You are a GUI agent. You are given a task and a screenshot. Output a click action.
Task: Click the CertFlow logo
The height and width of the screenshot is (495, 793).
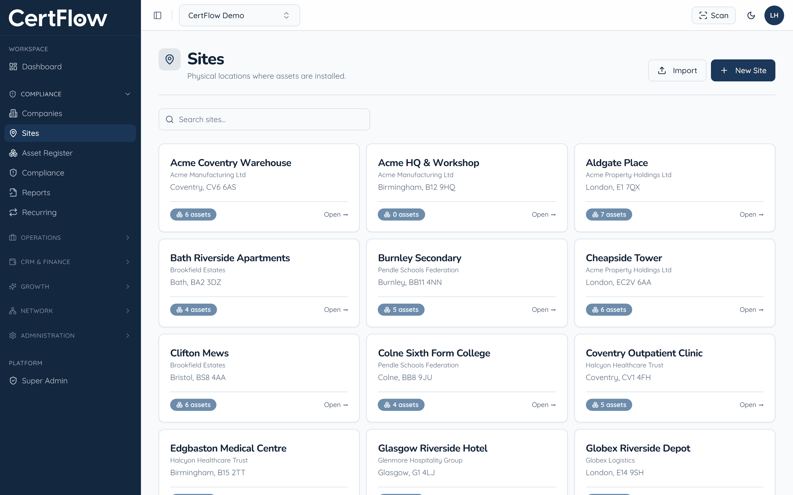pos(58,18)
